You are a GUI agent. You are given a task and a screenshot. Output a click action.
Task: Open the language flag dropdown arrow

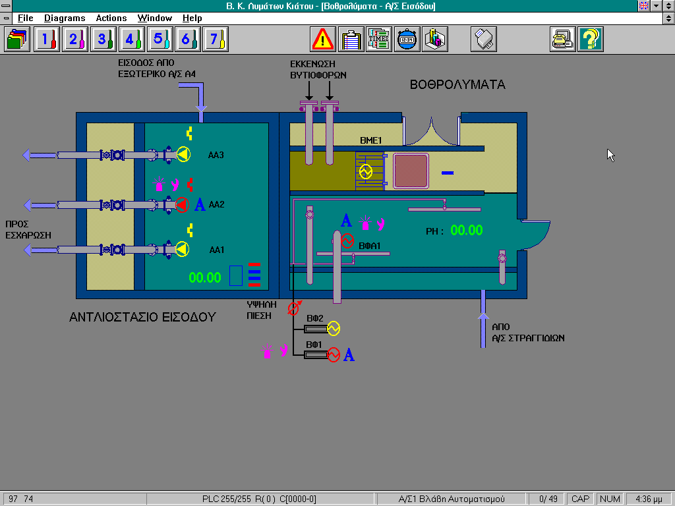[657, 6]
